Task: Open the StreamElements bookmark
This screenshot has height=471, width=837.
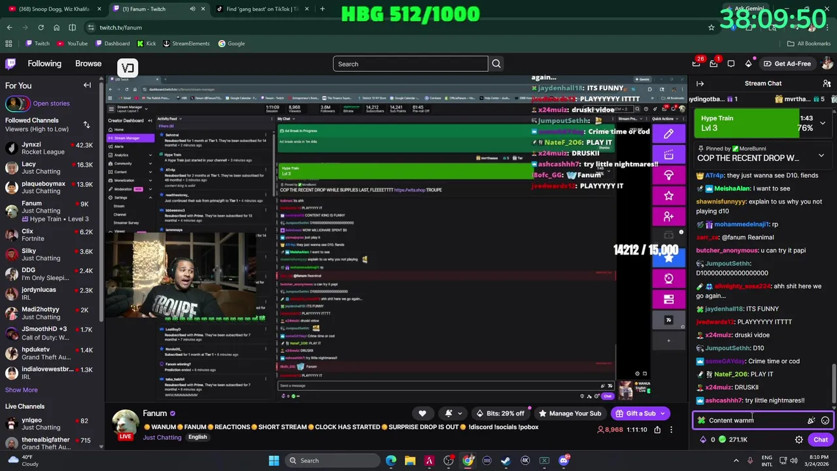Action: click(186, 43)
